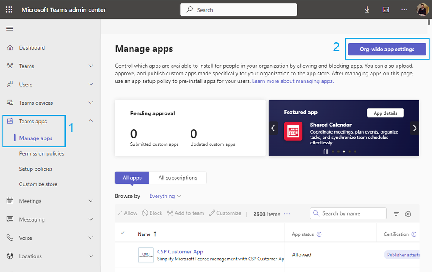Image resolution: width=432 pixels, height=272 pixels.
Task: Open column settings gear icon
Action: click(408, 214)
